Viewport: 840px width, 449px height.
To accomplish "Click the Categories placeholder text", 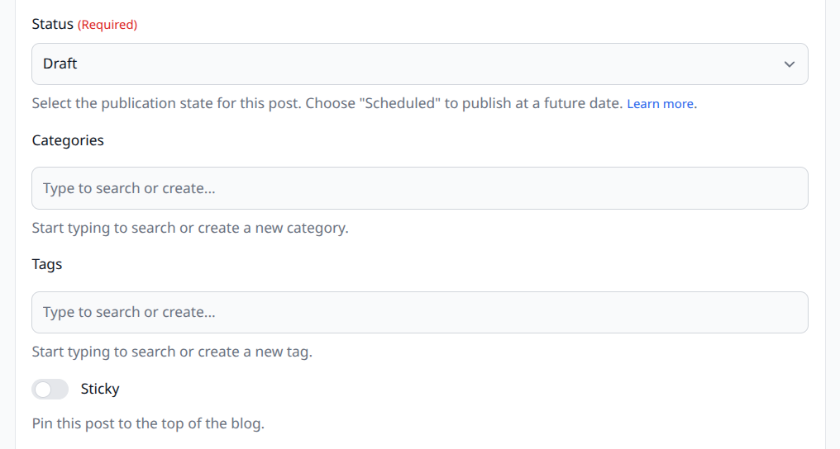I will coord(129,188).
